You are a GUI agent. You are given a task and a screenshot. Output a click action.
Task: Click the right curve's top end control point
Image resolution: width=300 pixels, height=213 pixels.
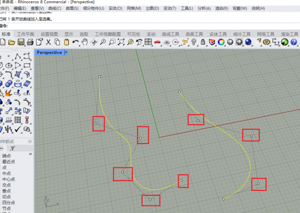coord(179,92)
